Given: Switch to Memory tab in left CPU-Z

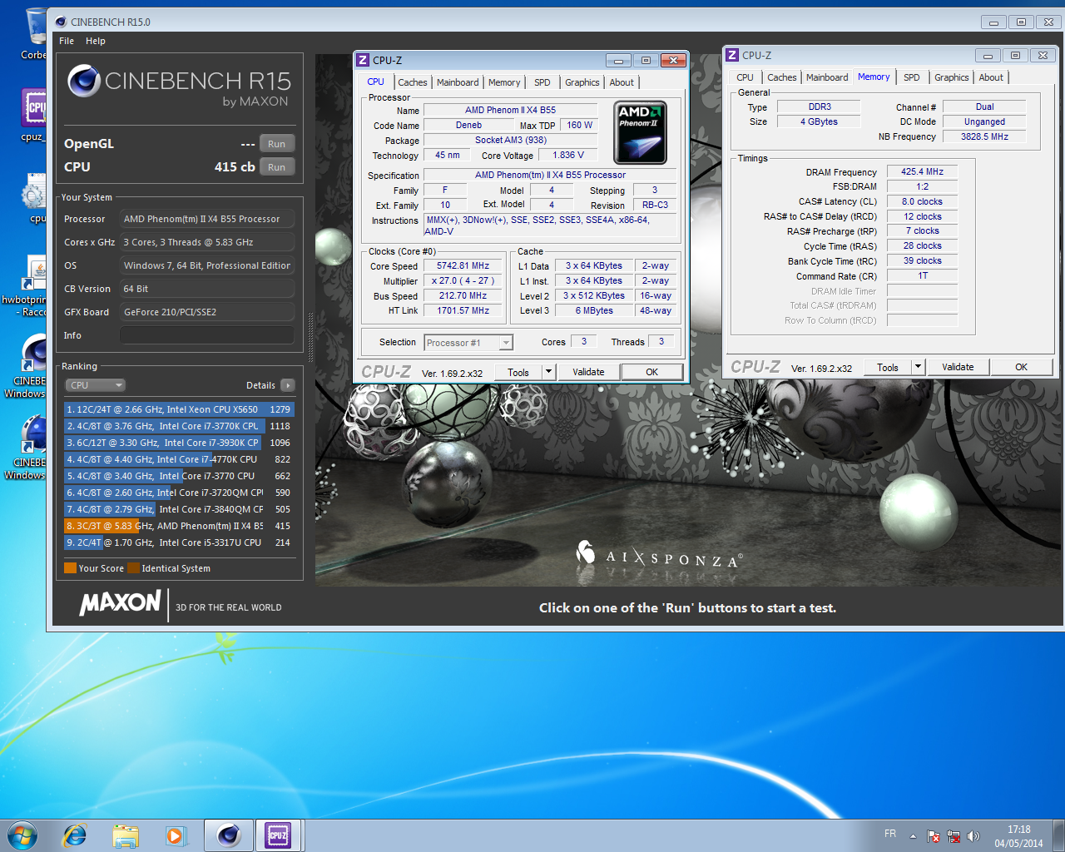Looking at the screenshot, I should 504,82.
